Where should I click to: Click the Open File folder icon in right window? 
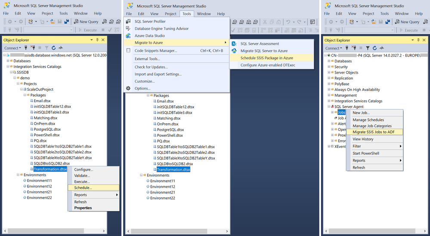(x=374, y=22)
